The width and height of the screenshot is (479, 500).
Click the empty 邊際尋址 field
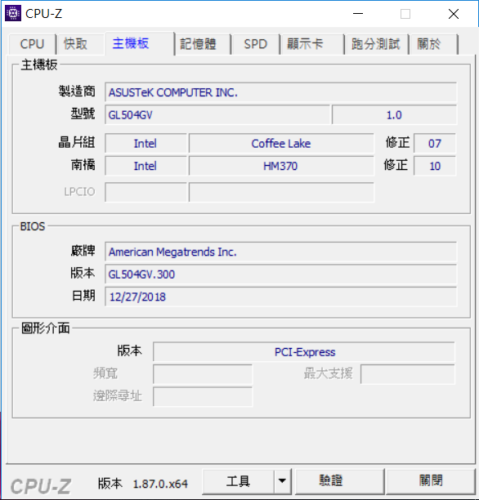(203, 397)
